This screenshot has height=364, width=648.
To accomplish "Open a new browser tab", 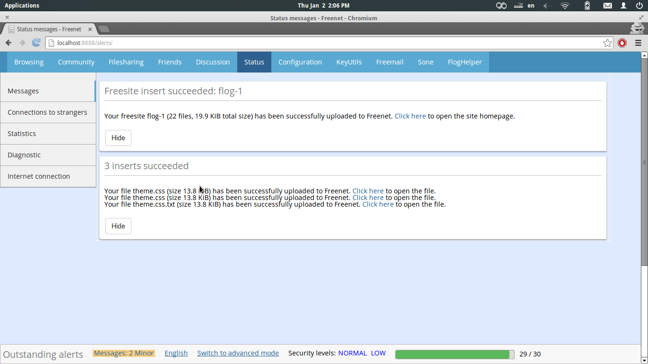I will (104, 29).
